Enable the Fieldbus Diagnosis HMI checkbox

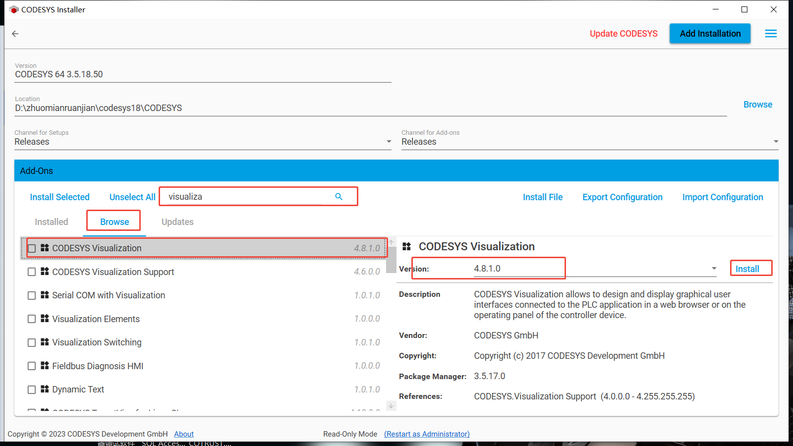(x=32, y=366)
